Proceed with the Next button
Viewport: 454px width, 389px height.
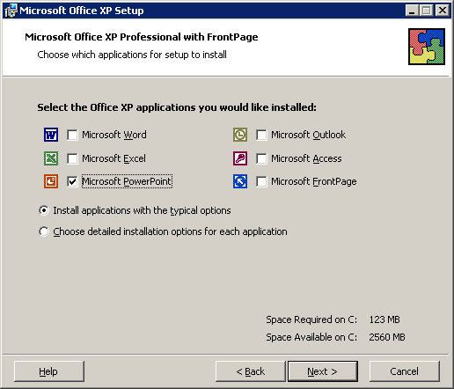[323, 371]
